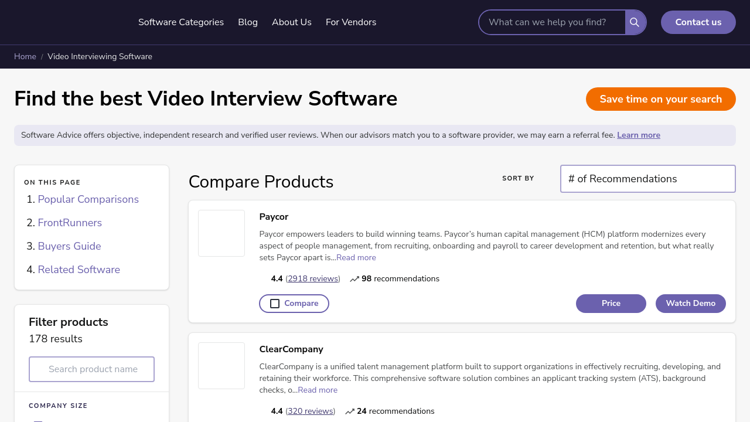The width and height of the screenshot is (750, 422).
Task: Click ClearCompany recommendations trend icon
Action: 350,411
